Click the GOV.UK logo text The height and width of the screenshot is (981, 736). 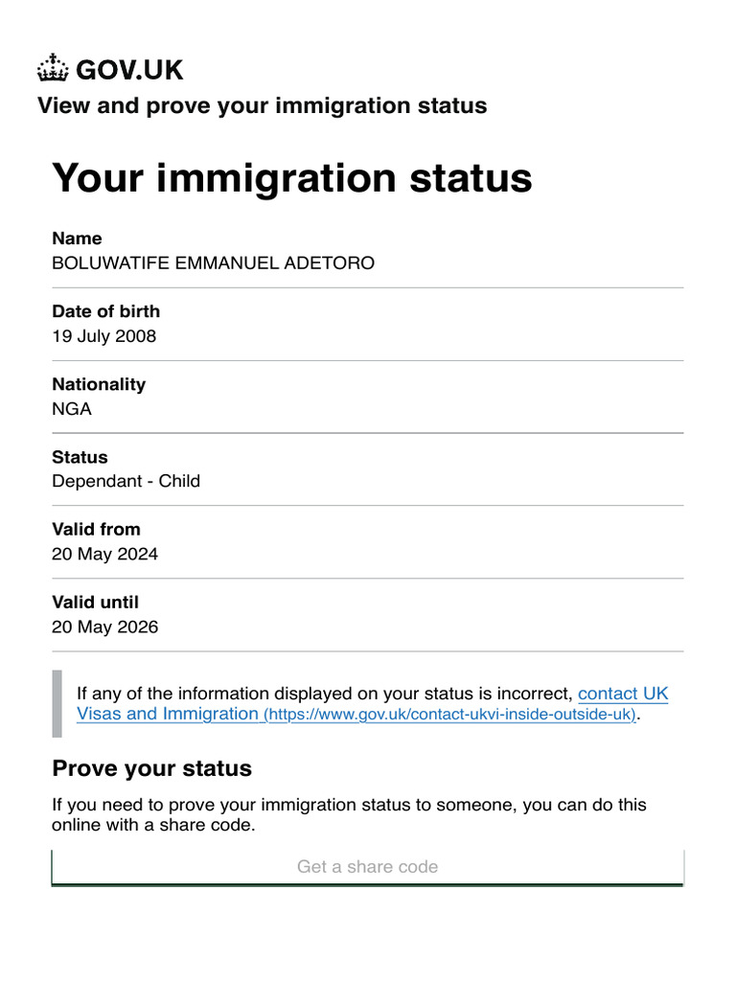click(x=129, y=70)
